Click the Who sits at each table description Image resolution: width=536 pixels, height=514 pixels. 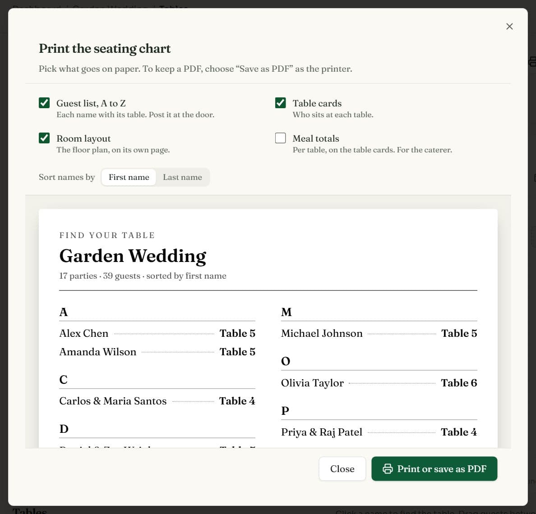coord(333,115)
